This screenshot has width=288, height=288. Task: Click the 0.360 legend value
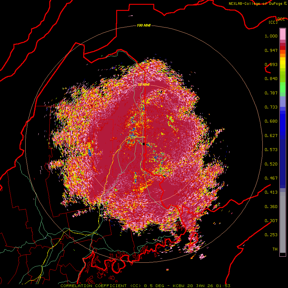click(271, 207)
